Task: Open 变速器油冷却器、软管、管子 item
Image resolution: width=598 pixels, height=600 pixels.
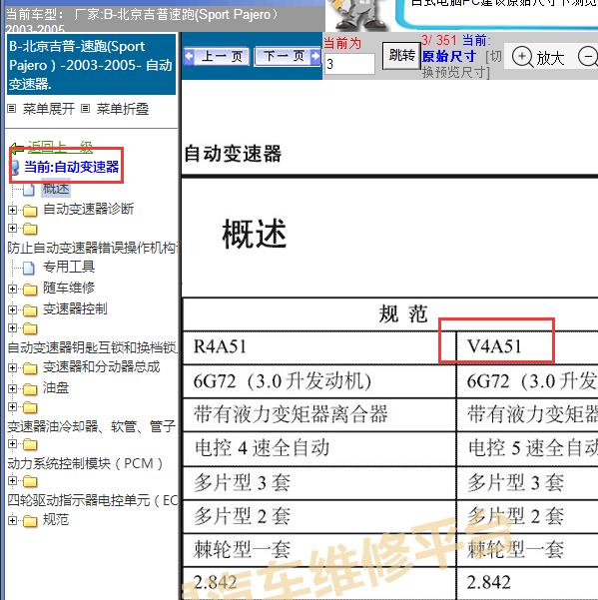Action: [x=92, y=426]
